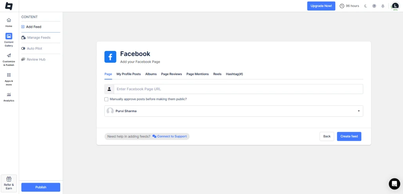This screenshot has width=403, height=194.
Task: Click the Create feed button
Action: click(x=349, y=136)
